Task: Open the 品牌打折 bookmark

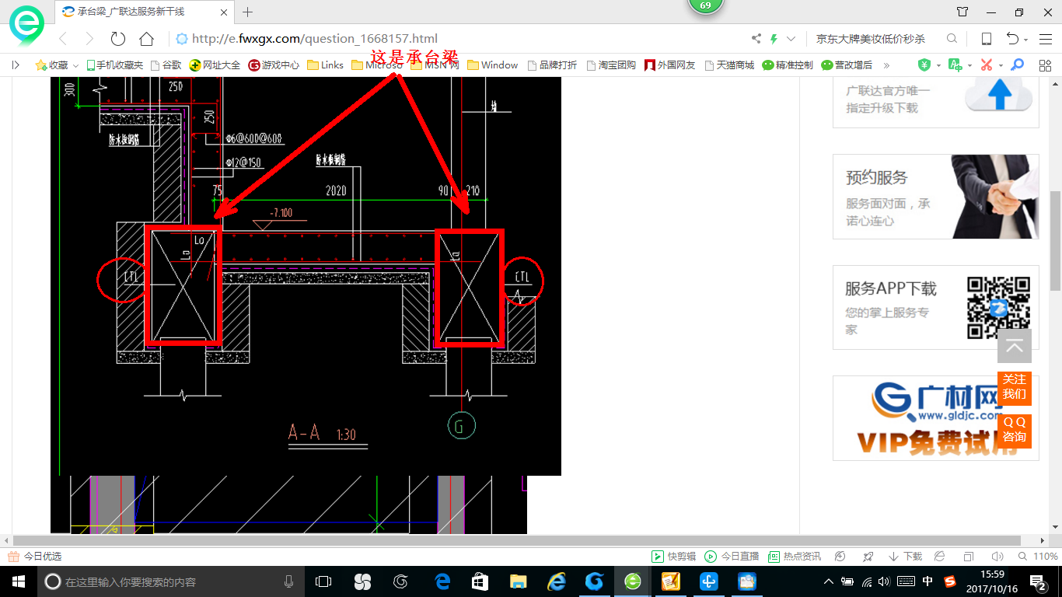Action: point(552,65)
